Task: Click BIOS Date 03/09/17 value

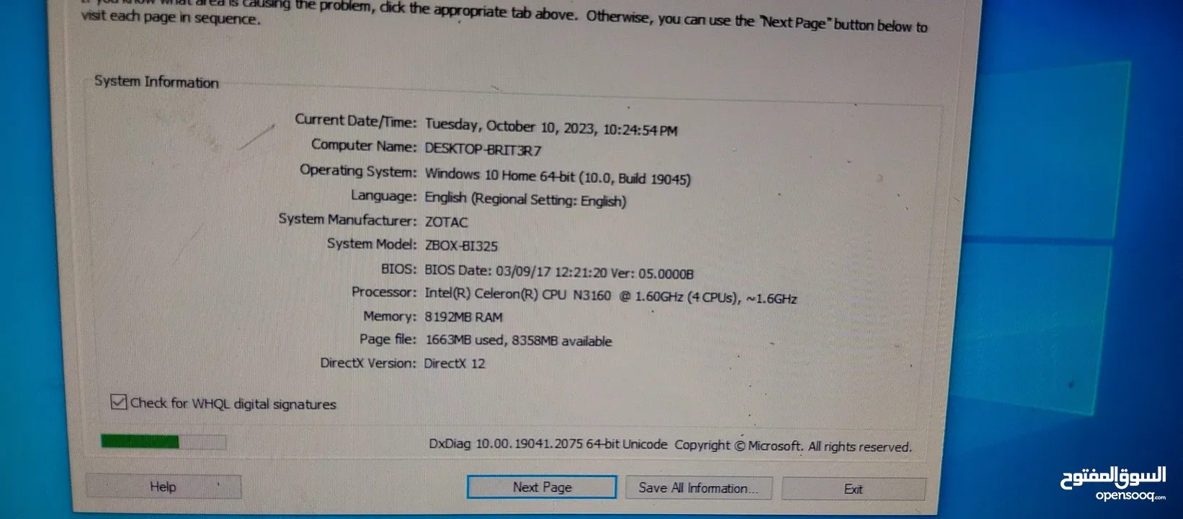Action: point(559,272)
